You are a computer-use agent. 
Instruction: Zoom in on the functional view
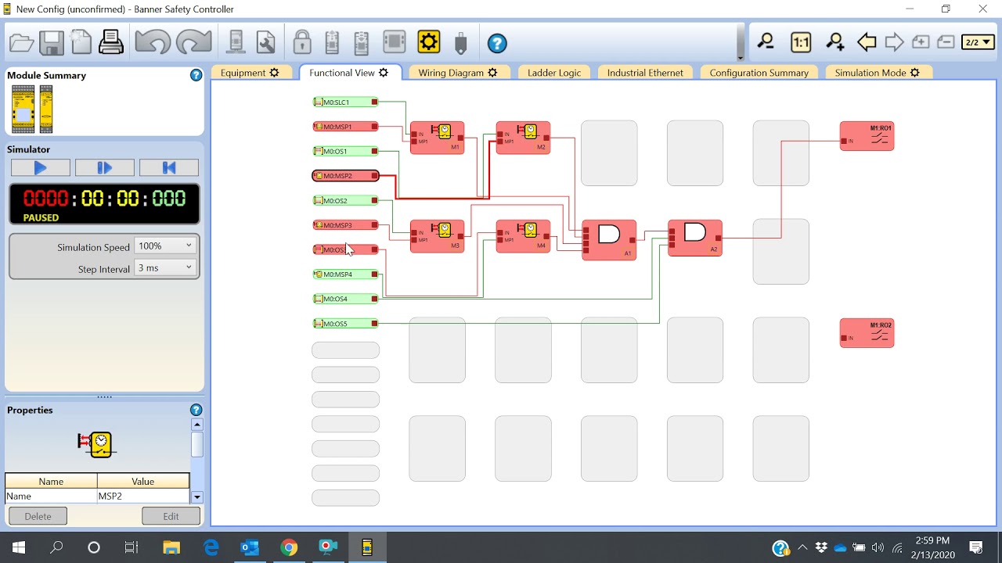[835, 42]
